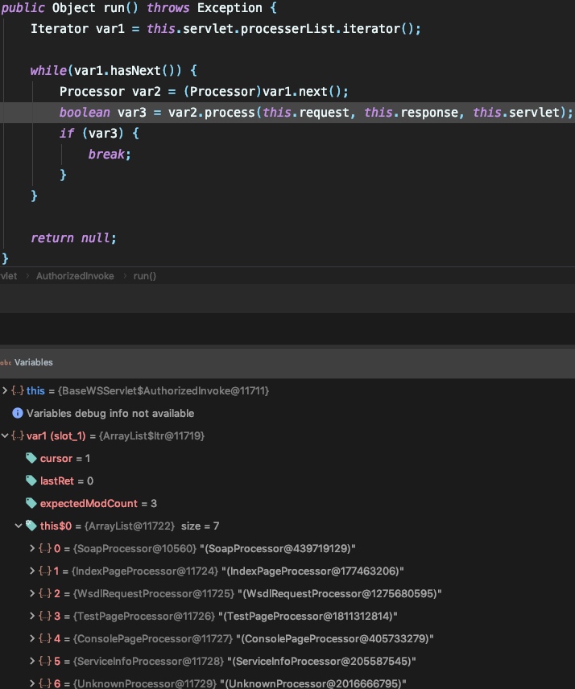Click the tag icon of lastRet field
Screen dimensions: 575x689
(31, 481)
